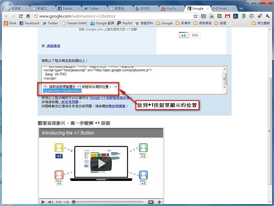274x206 pixels.
Task: Open the 一般常見問題 link
Action: point(68,102)
